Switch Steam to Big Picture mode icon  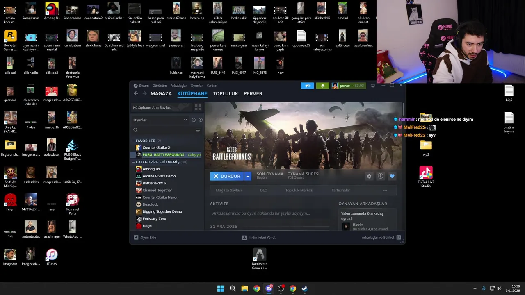tap(372, 86)
